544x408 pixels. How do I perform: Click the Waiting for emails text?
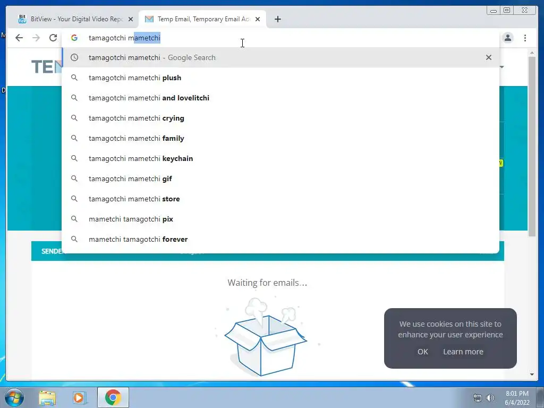point(267,283)
